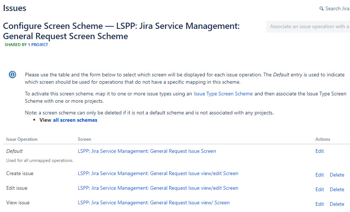Image resolution: width=350 pixels, height=212 pixels.
Task: Click Delete in the Edit issue row
Action: pyautogui.click(x=337, y=189)
